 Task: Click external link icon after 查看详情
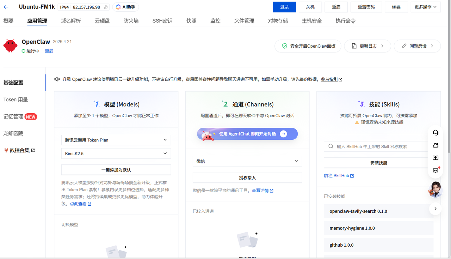(272, 191)
